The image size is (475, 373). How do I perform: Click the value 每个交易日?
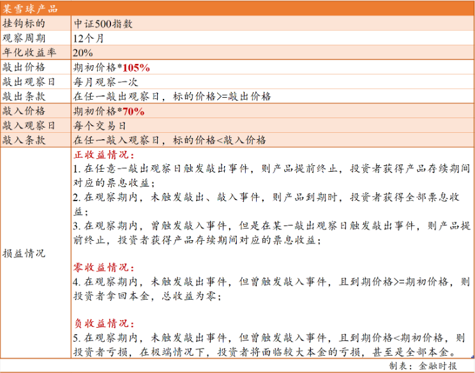tap(100, 126)
